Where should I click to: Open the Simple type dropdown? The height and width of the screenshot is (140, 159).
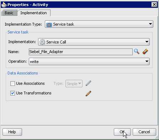pos(74,84)
